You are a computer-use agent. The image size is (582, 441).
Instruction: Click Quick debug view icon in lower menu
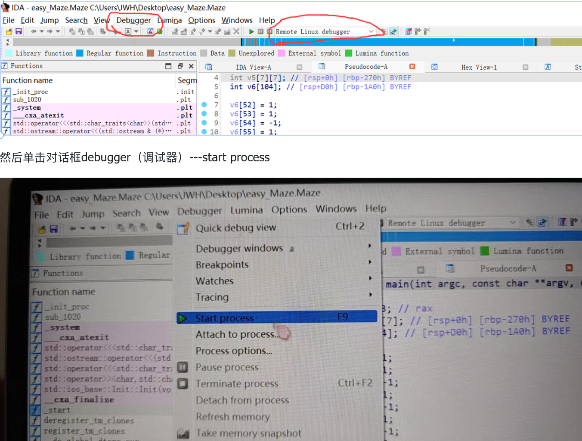tap(183, 228)
